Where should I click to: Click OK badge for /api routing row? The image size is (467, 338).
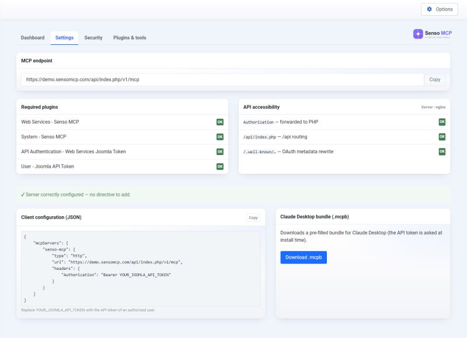pyautogui.click(x=442, y=137)
